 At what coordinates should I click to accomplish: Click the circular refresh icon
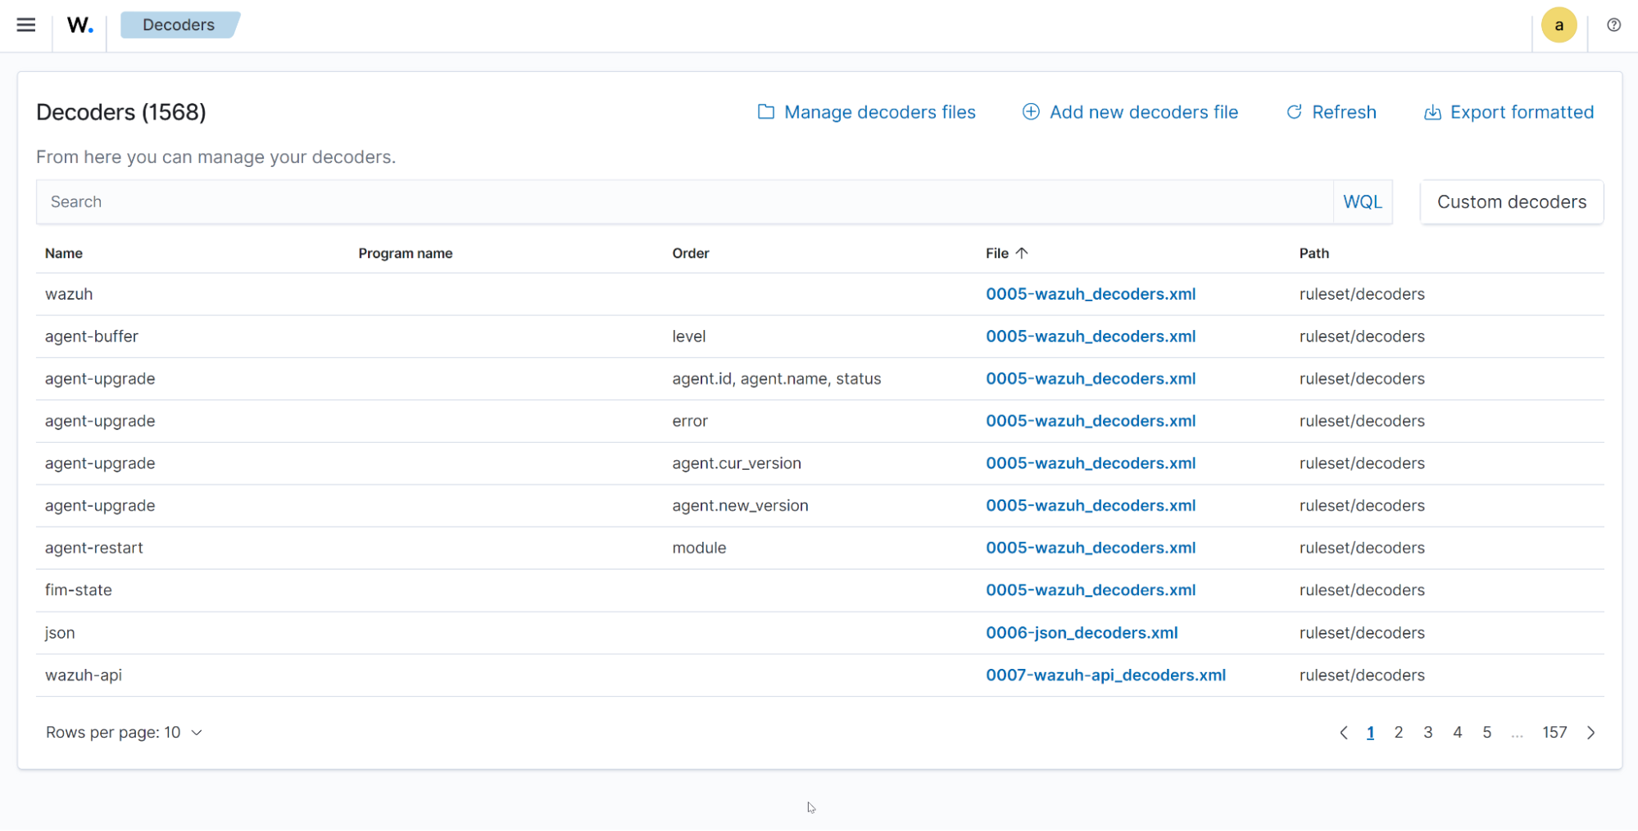(x=1294, y=112)
